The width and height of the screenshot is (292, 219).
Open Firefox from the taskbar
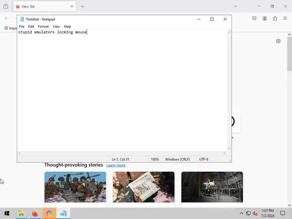(x=35, y=213)
